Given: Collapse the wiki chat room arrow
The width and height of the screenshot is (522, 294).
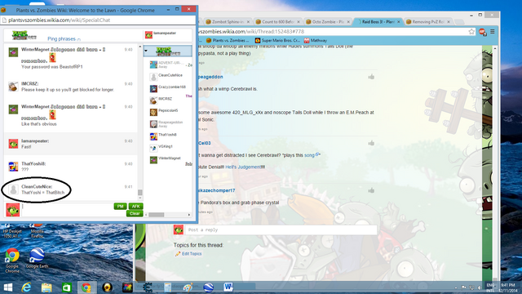Looking at the screenshot, I should tap(146, 51).
